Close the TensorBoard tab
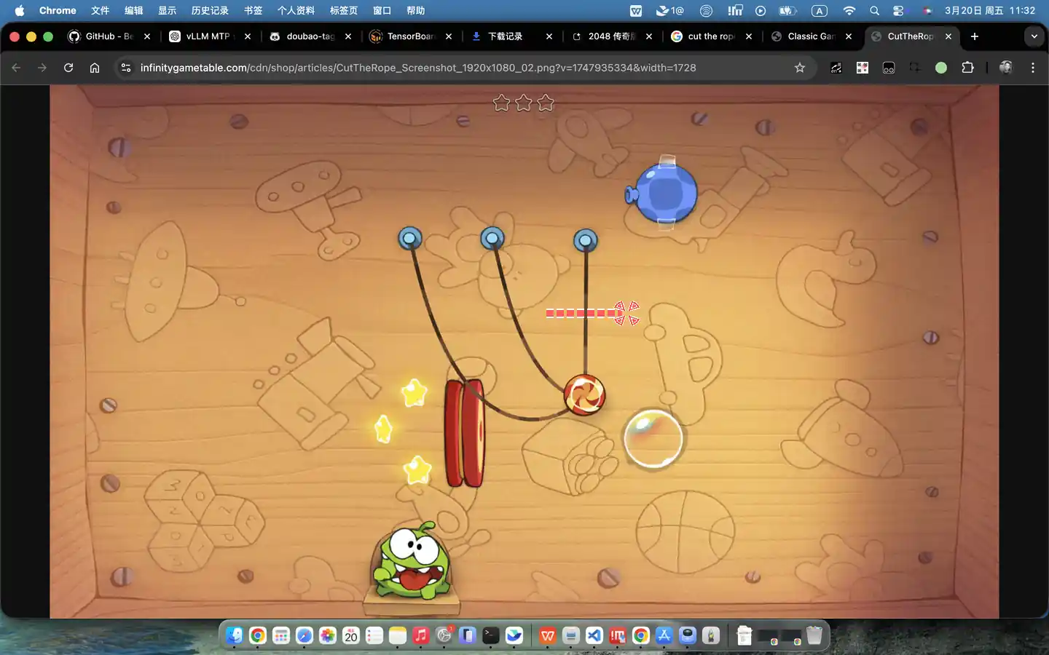1049x655 pixels. click(449, 36)
